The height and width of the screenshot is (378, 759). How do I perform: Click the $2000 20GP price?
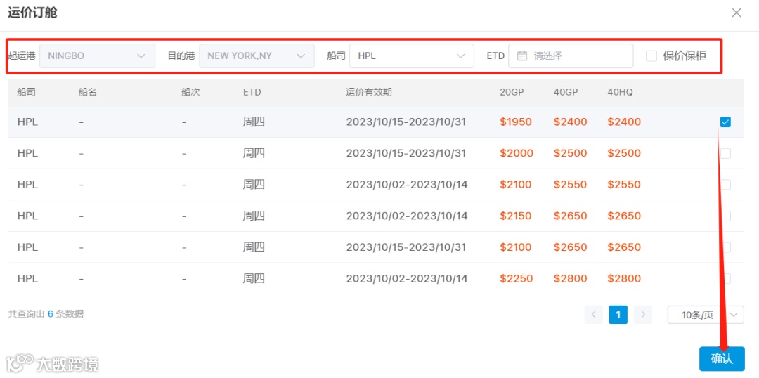[517, 153]
